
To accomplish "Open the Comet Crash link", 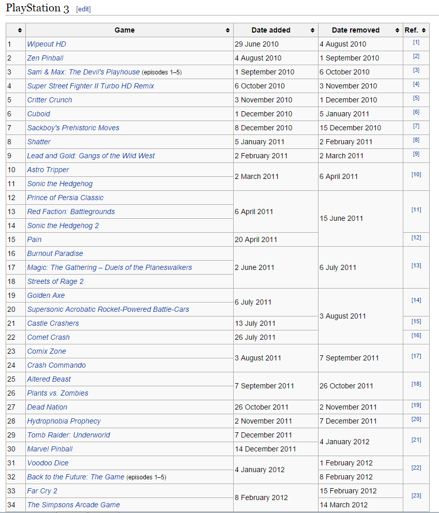I will pos(49,337).
